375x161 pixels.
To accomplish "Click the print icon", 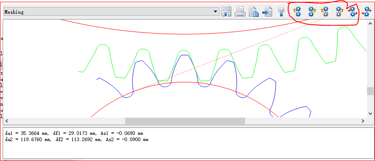I will point(240,11).
